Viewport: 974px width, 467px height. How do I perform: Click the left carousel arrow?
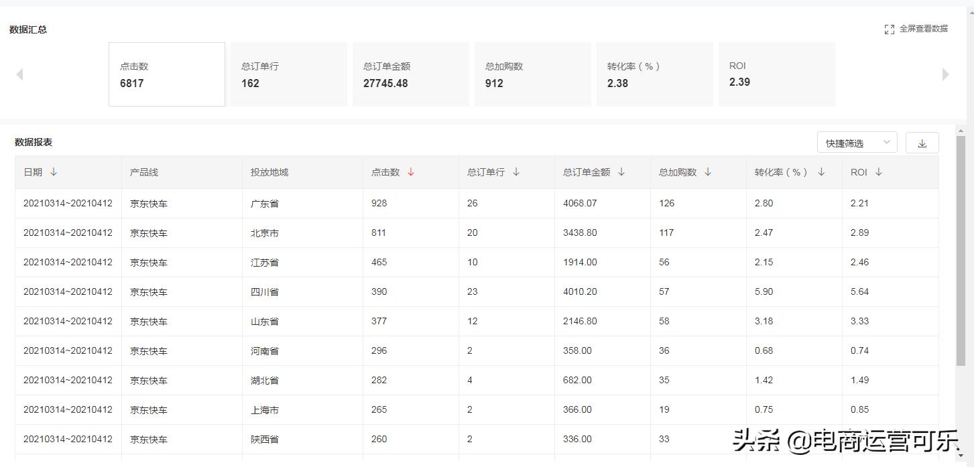tap(19, 74)
